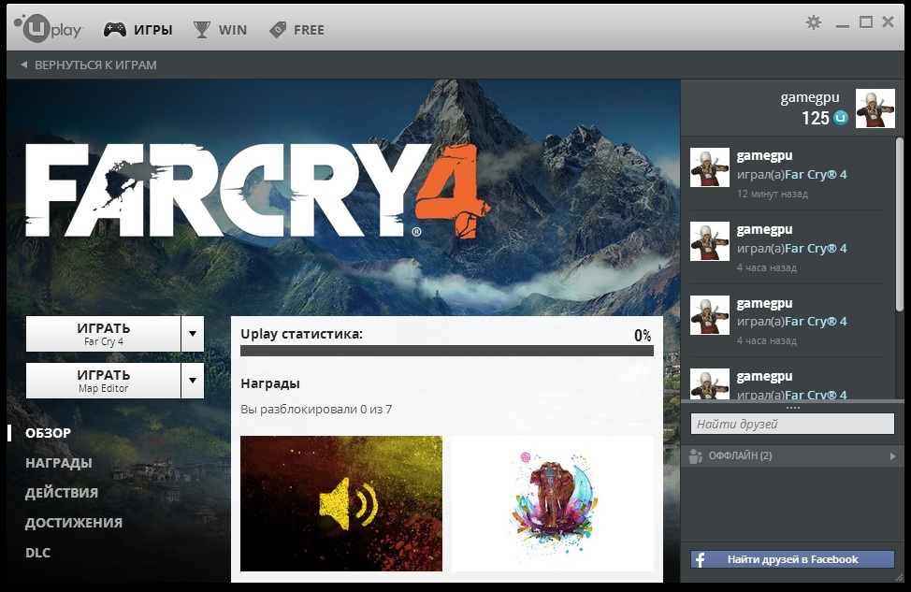Click the Uplay points coin icon beside 125
The width and height of the screenshot is (911, 592).
841,118
